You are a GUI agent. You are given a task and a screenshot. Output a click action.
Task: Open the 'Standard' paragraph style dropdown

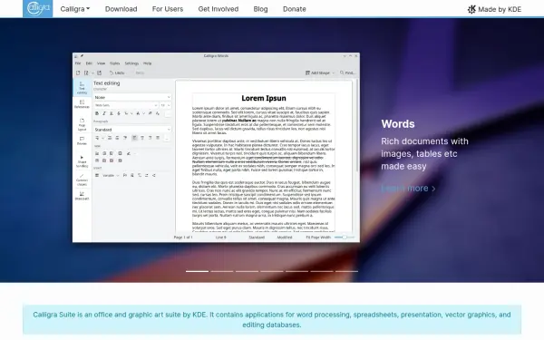(x=132, y=130)
